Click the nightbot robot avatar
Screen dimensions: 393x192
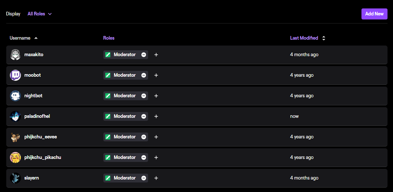[15, 96]
